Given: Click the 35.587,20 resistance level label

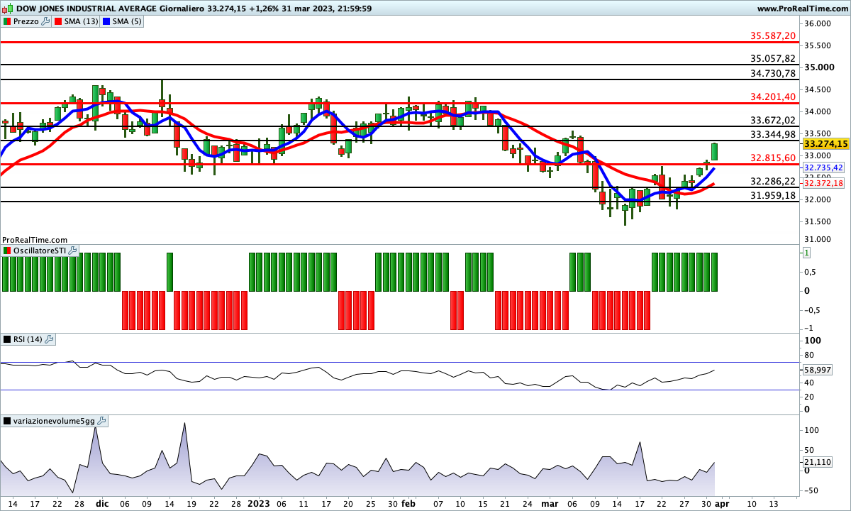Looking at the screenshot, I should 773,35.
